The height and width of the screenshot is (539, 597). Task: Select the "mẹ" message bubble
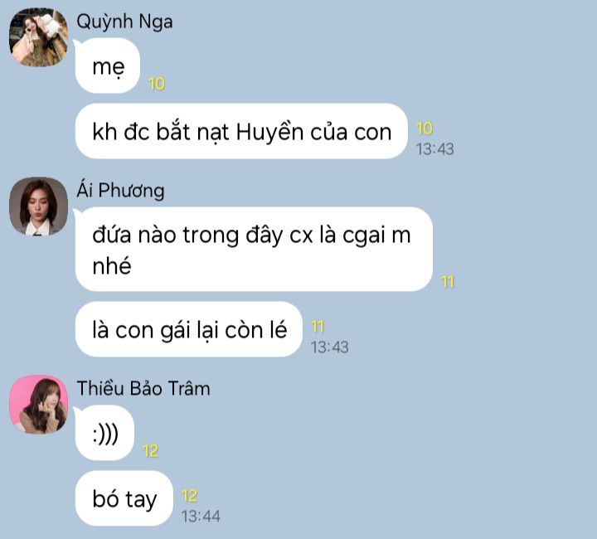tap(108, 66)
